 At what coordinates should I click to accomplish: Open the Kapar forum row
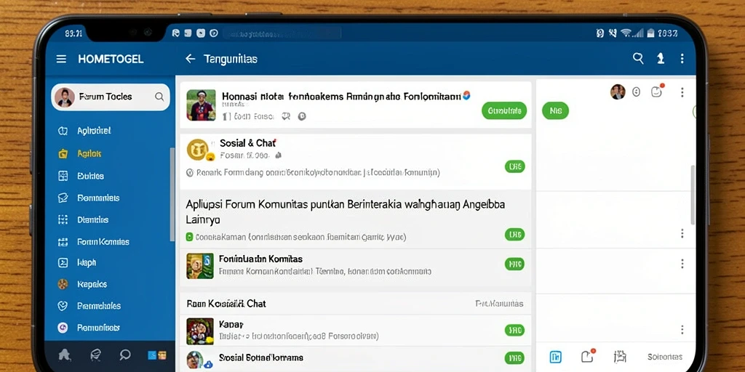[355, 331]
